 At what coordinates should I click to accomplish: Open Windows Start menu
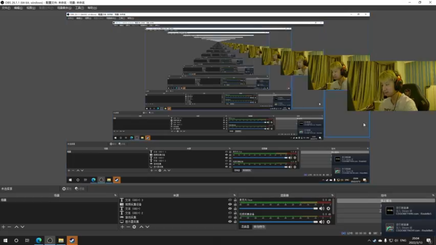5,240
